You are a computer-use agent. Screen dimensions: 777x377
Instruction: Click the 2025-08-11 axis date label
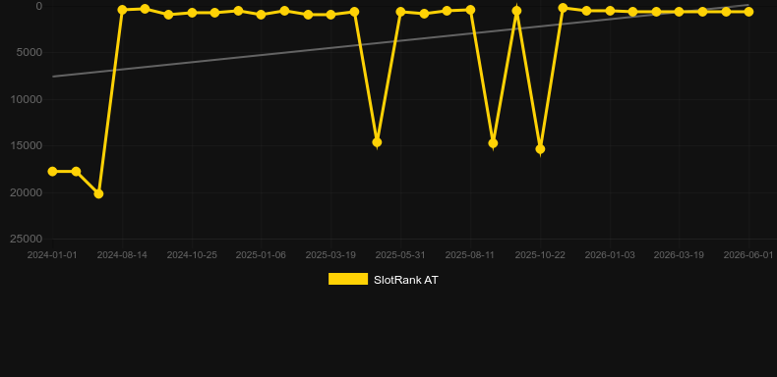point(470,255)
